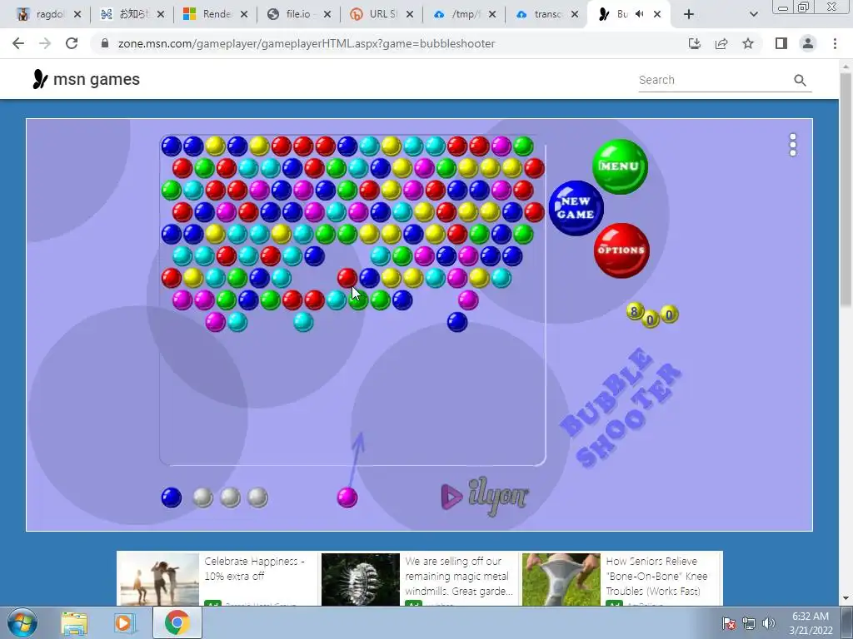
Task: Click the lone blue bubble hanging lowest
Action: [x=457, y=322]
